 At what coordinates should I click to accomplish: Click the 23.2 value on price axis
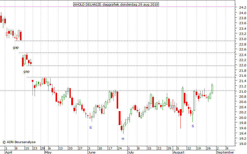[x=243, y=34]
